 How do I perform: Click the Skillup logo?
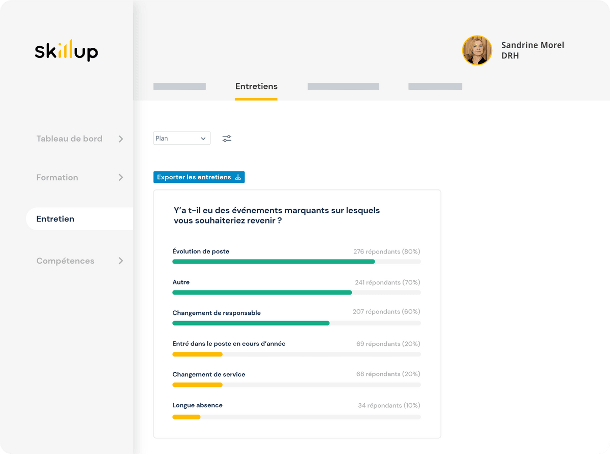click(x=66, y=50)
